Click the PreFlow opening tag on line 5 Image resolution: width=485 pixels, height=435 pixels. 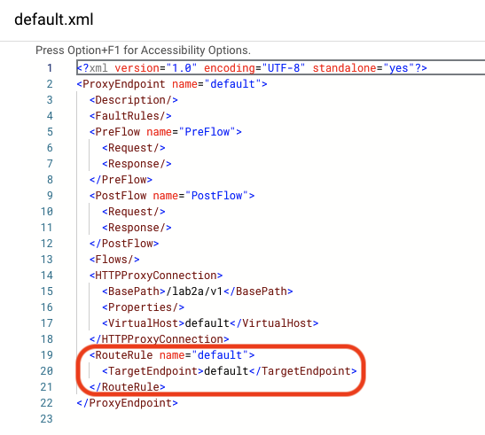[166, 132]
